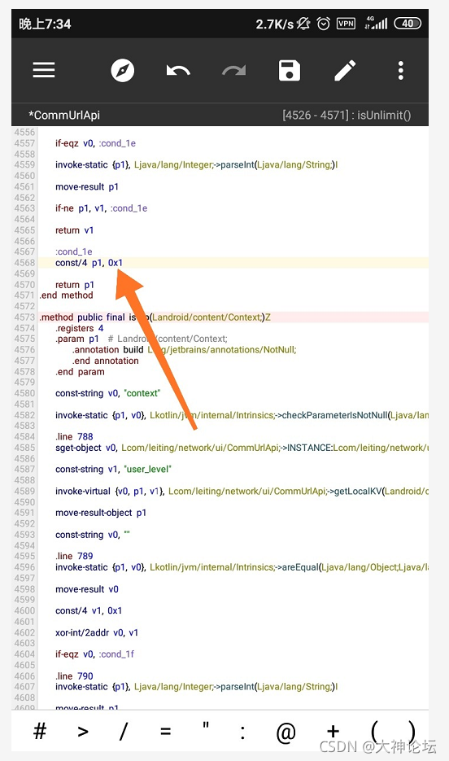The image size is (449, 761).
Task: Click '.line 790' directive
Action: (x=74, y=676)
